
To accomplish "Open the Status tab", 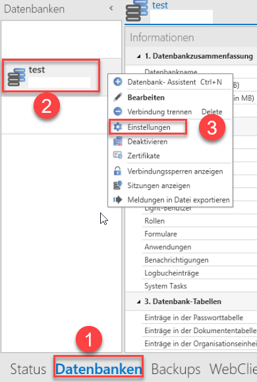I will point(28,369).
